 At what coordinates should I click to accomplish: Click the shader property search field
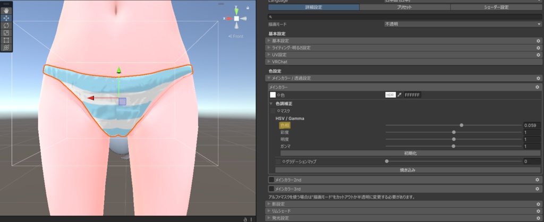point(405,16)
